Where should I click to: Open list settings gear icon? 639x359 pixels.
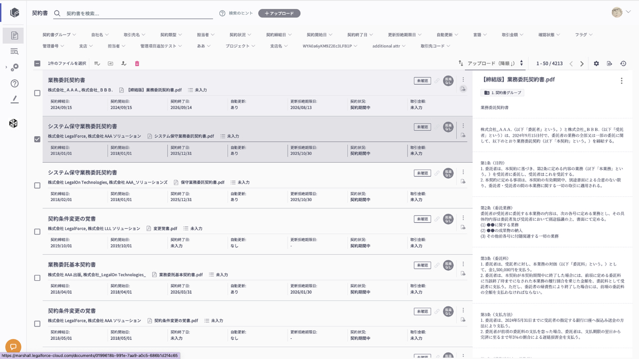[596, 63]
